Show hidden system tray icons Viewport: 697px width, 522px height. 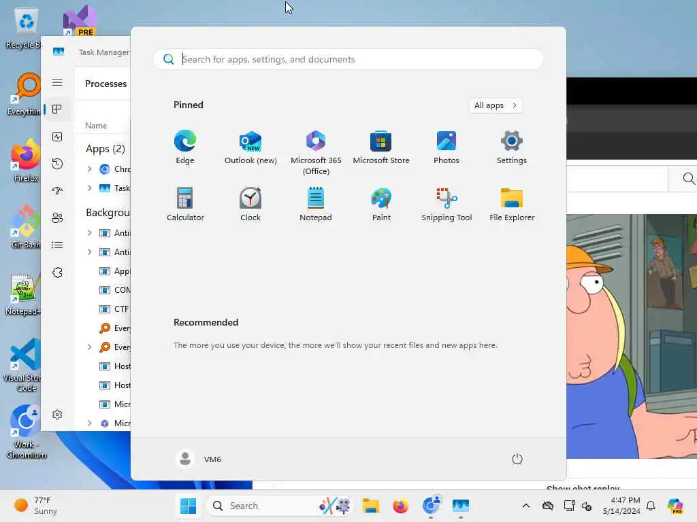tap(526, 506)
